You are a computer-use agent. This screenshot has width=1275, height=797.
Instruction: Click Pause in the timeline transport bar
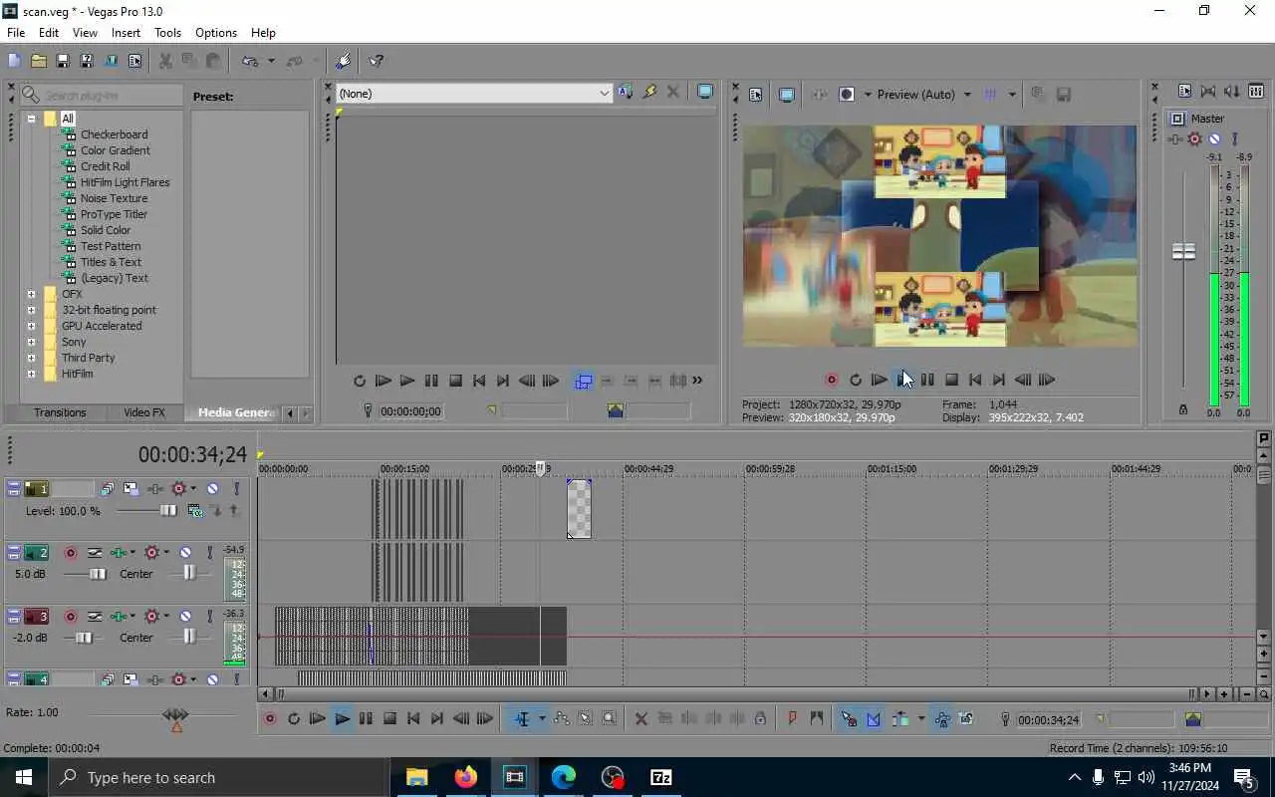(366, 718)
